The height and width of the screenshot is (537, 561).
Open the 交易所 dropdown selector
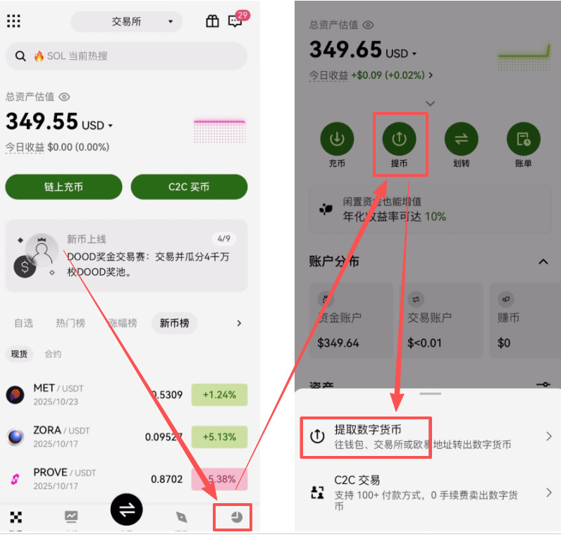pos(127,21)
